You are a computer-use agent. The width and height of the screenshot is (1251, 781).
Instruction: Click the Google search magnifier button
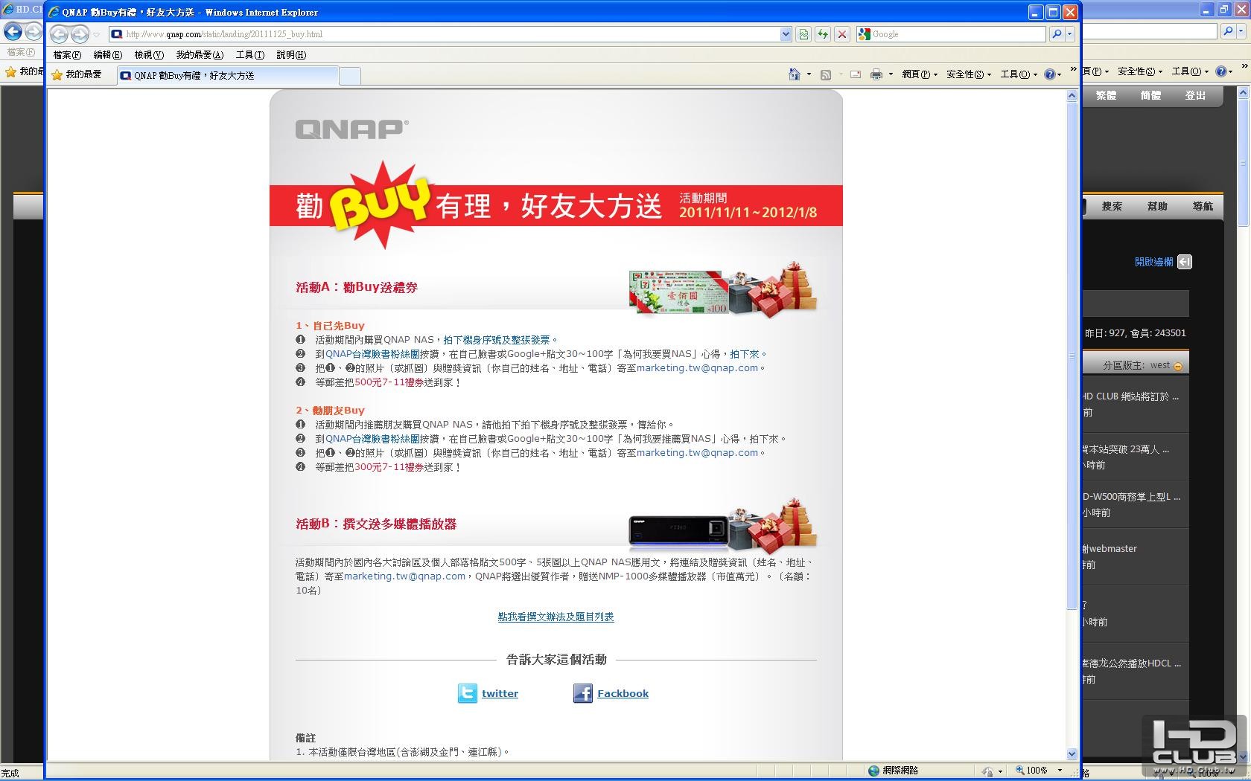click(x=1056, y=34)
